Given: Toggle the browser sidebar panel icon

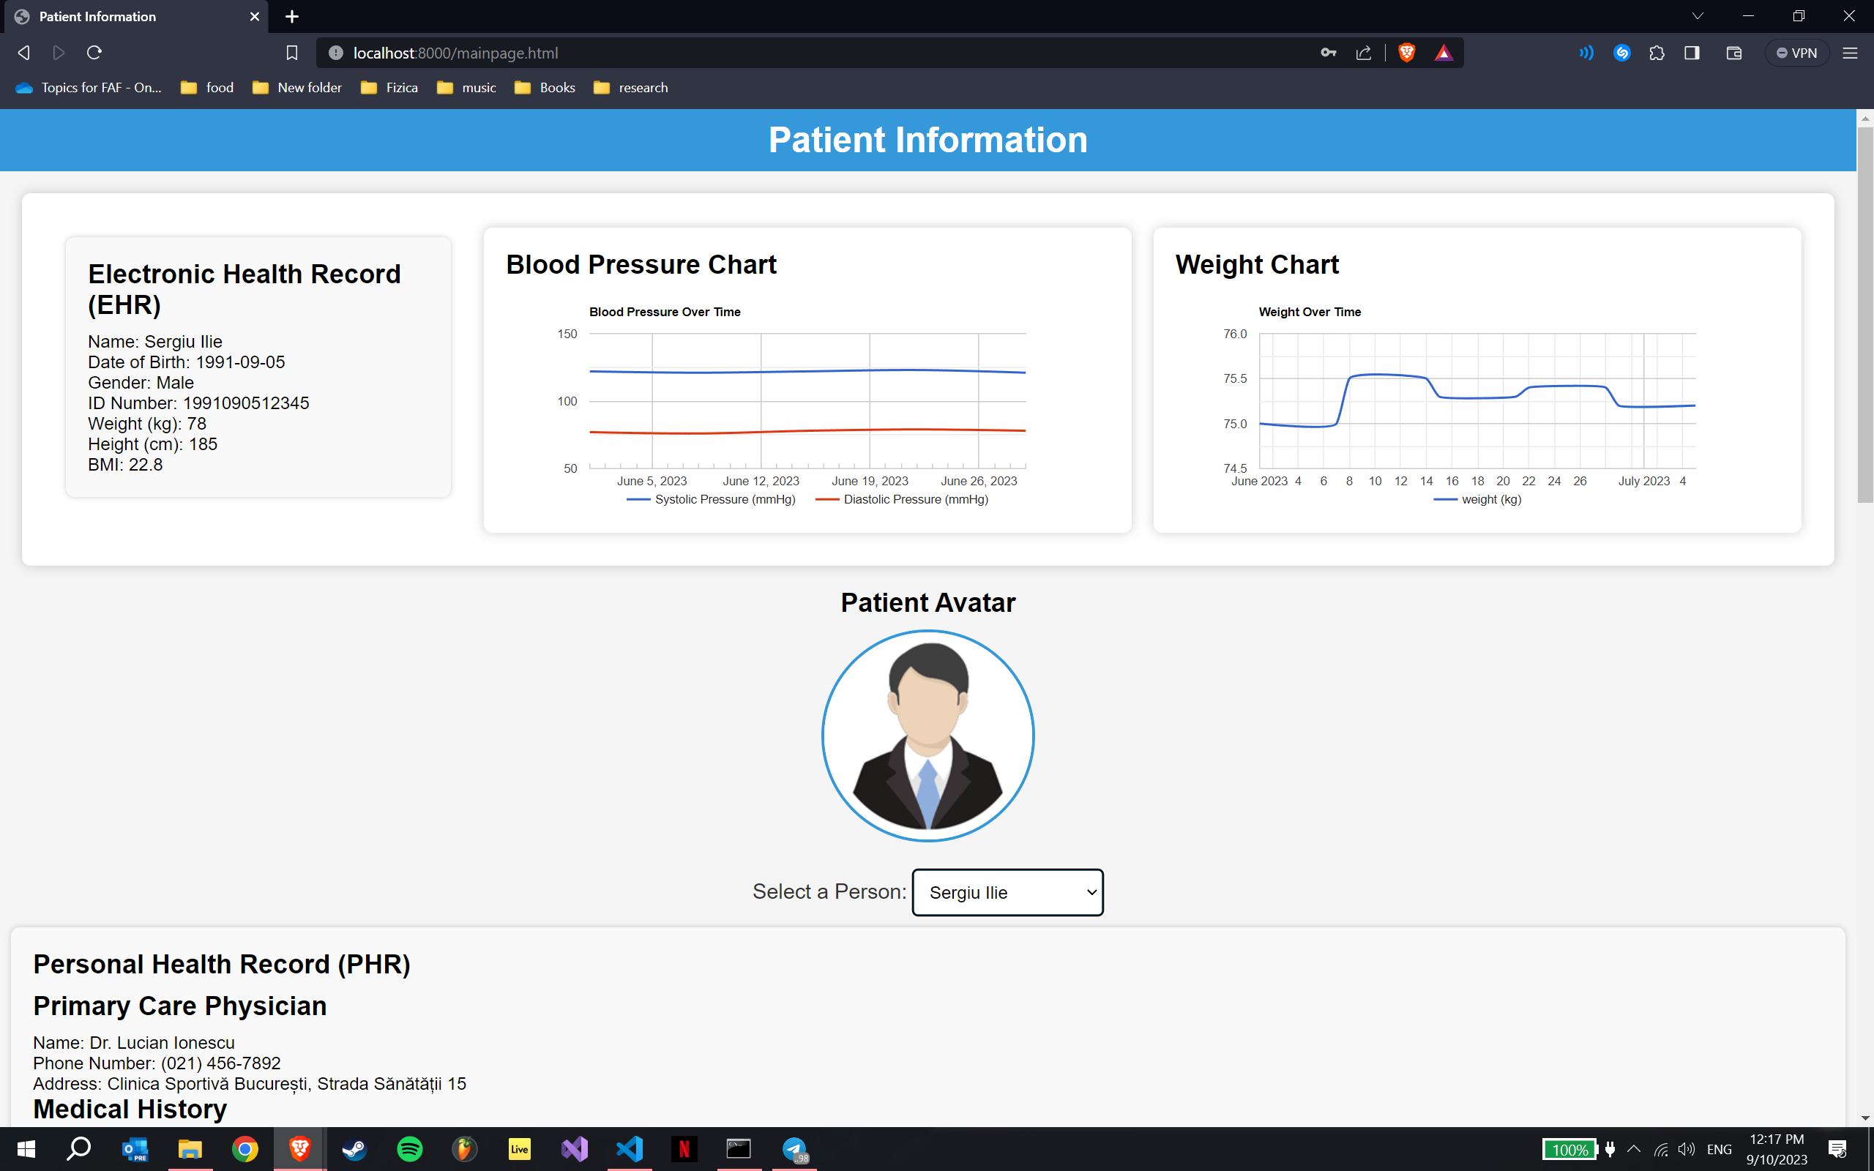Looking at the screenshot, I should coord(1692,53).
